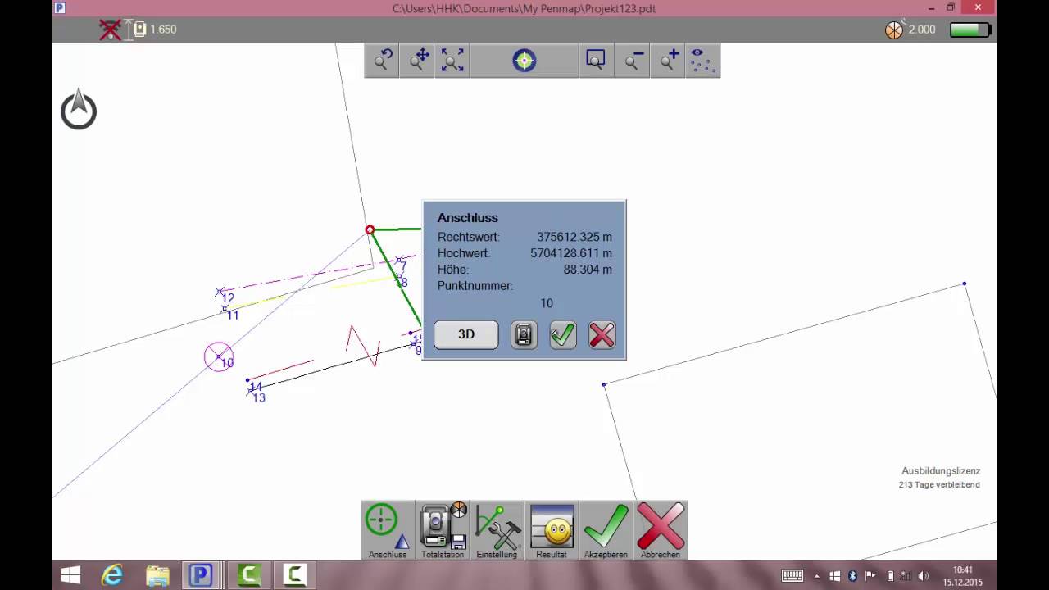This screenshot has height=590, width=1049.
Task: Click the Bluetooth tray icon
Action: [852, 576]
